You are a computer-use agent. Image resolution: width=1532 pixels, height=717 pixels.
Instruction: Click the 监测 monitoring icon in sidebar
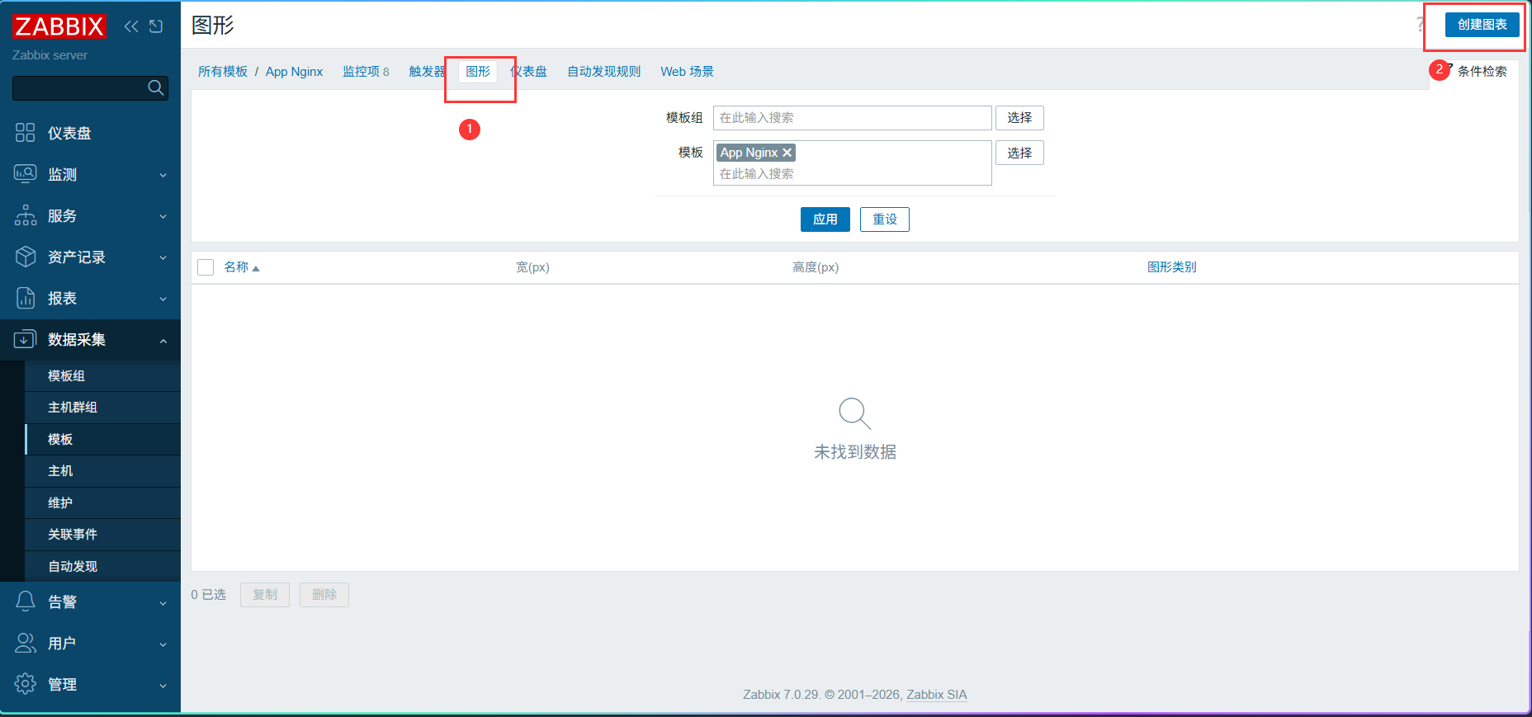pos(26,174)
